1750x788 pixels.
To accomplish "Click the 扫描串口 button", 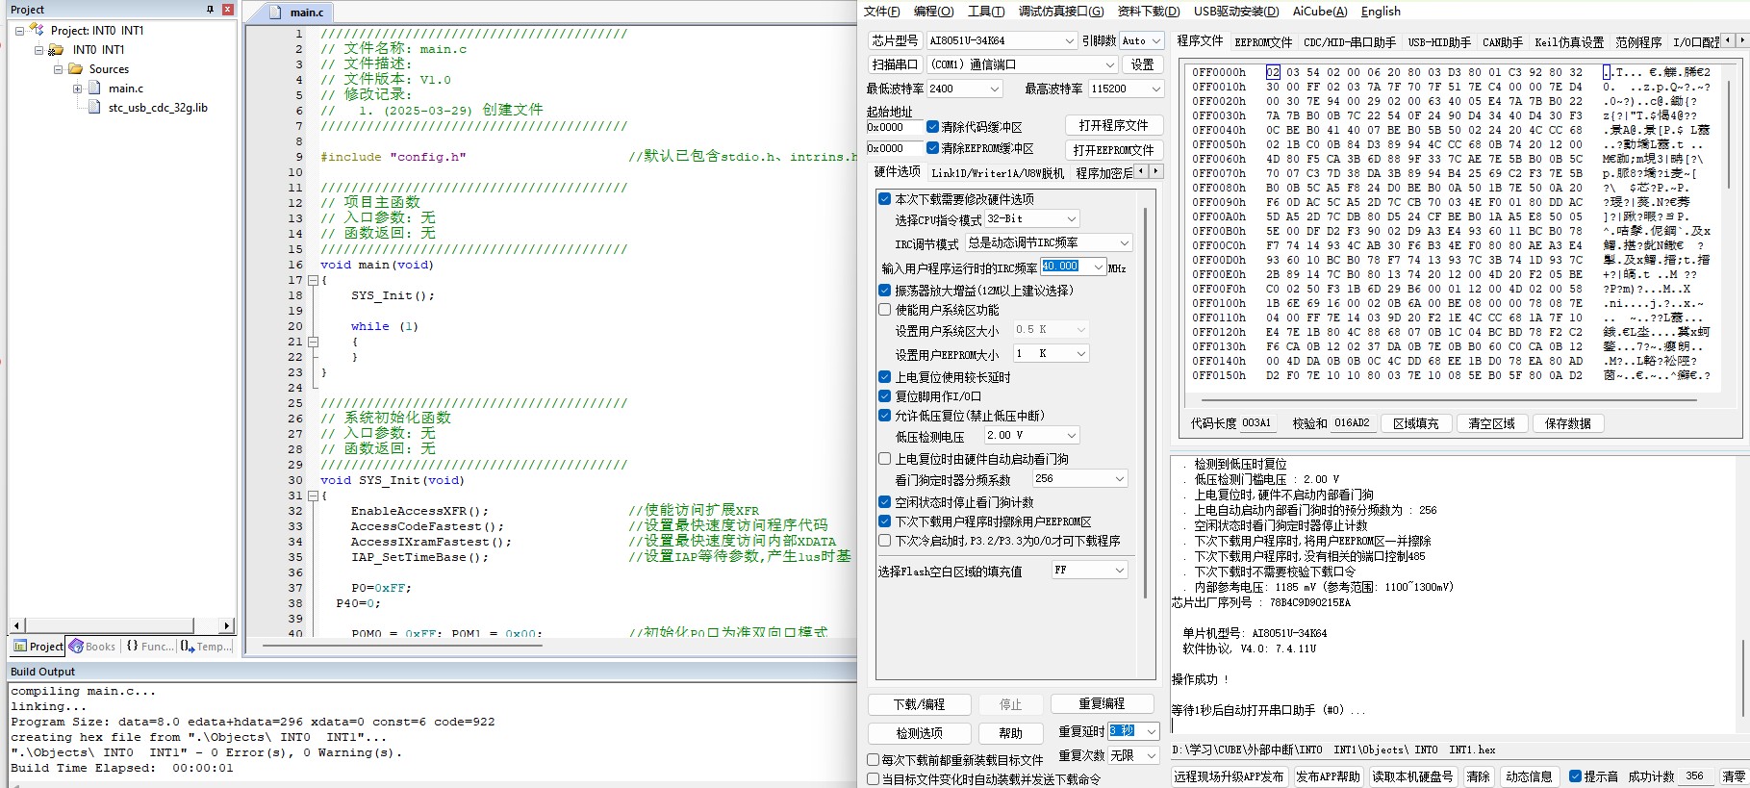I will (894, 64).
